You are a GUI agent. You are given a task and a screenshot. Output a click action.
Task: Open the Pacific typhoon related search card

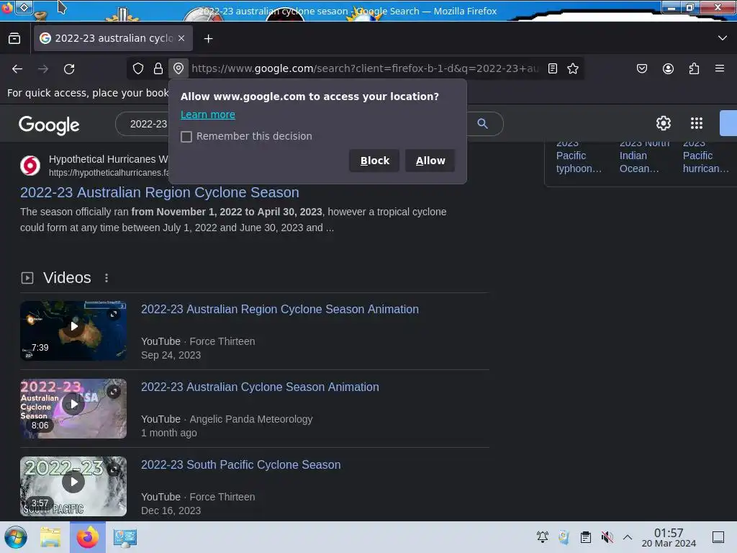(579, 156)
